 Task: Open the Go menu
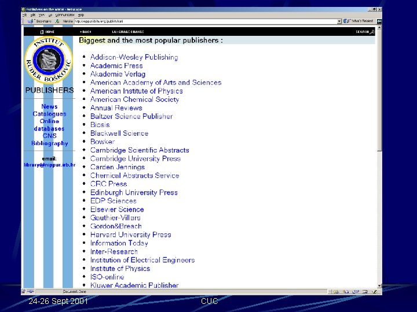(x=50, y=15)
